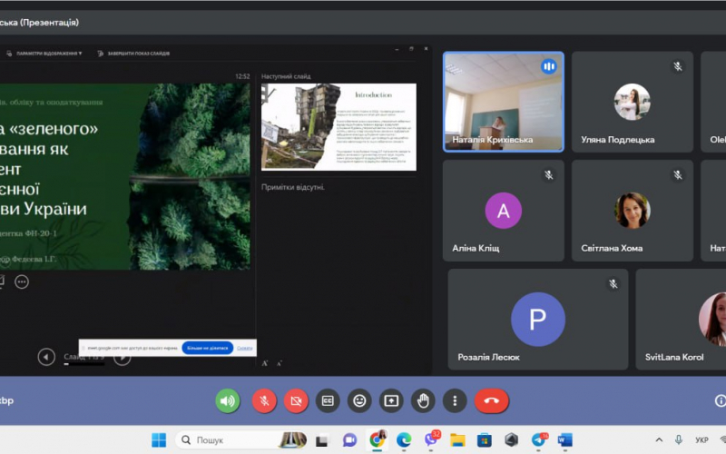Click the Сховати link in notification

(244, 348)
